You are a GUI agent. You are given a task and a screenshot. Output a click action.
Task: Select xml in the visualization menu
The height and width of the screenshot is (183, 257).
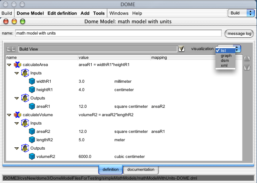click(x=225, y=65)
